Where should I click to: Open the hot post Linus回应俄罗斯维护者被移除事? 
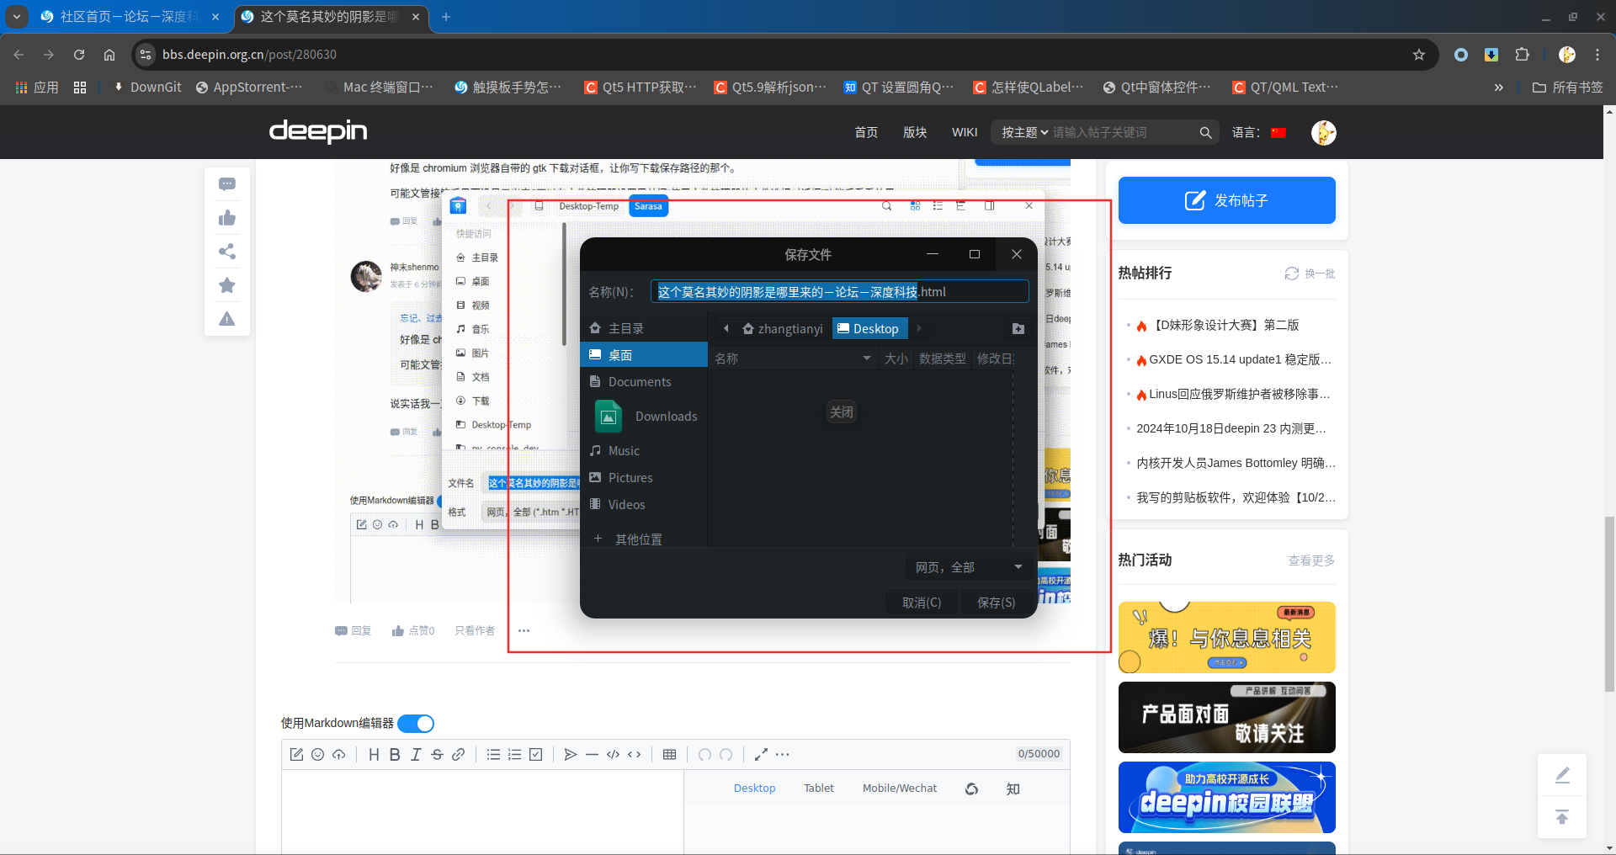coord(1234,394)
